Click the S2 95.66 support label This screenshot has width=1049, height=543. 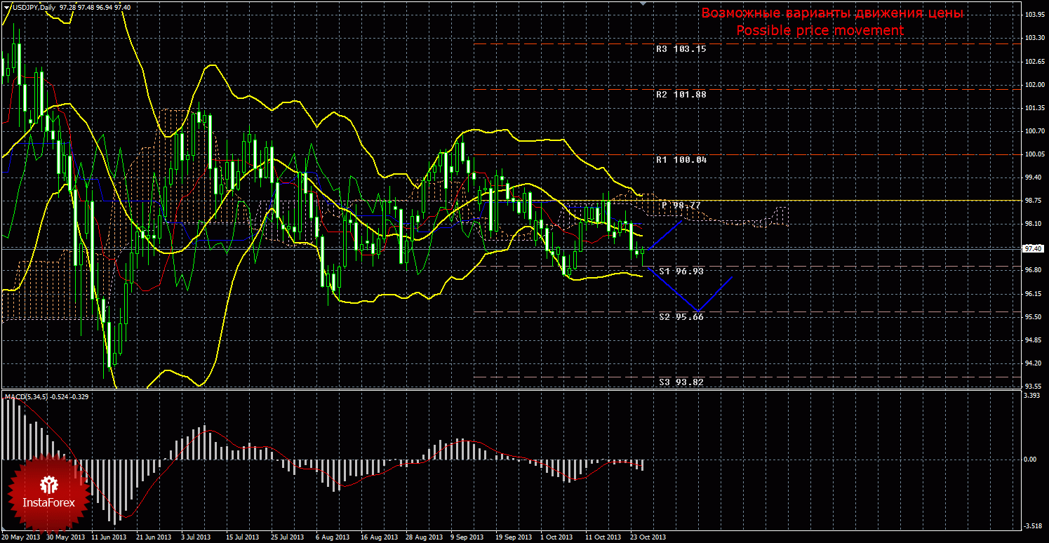coord(681,317)
